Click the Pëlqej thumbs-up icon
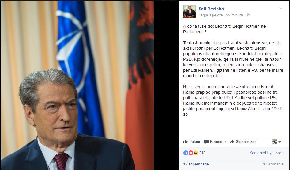 [186, 142]
